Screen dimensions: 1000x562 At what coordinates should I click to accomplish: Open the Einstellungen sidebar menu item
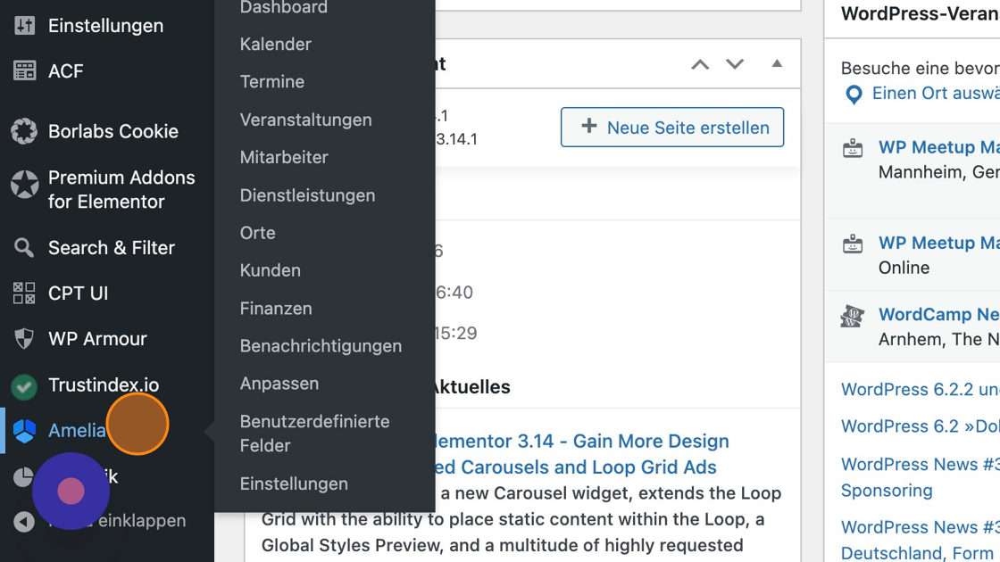pos(106,26)
